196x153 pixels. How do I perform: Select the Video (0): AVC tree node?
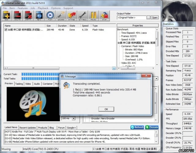tap(129, 63)
